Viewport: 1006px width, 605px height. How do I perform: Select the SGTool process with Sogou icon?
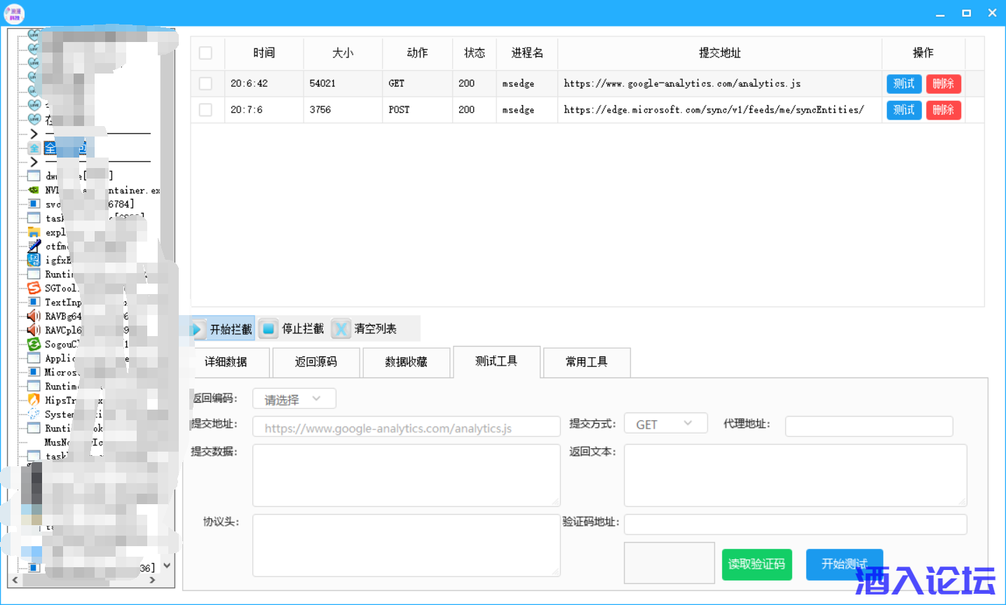(33, 288)
